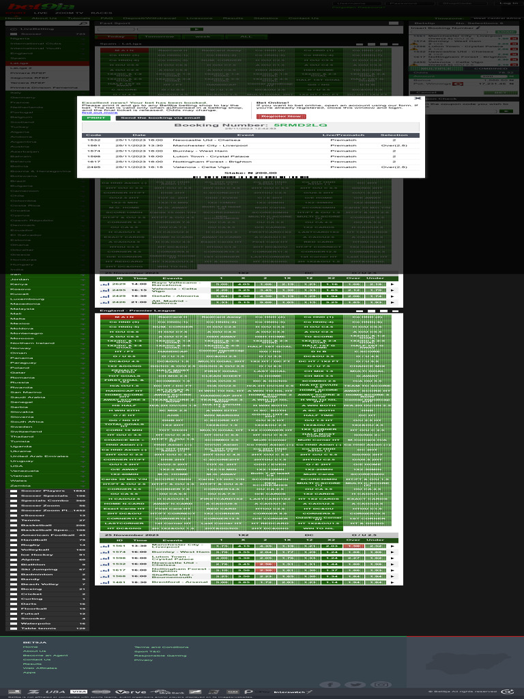Open stats icon for Brentford - Arsenal
This screenshot has width=524, height=699.
[104, 582]
